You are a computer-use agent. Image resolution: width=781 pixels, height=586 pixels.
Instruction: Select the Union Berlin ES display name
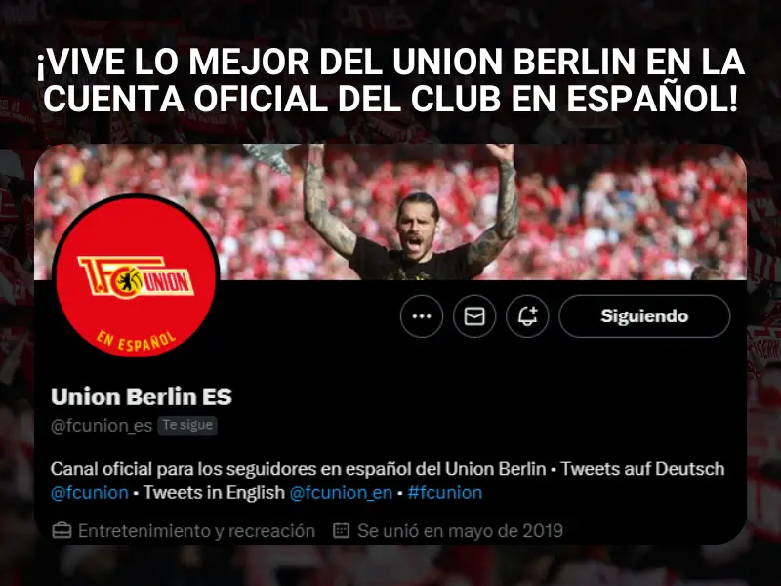142,398
